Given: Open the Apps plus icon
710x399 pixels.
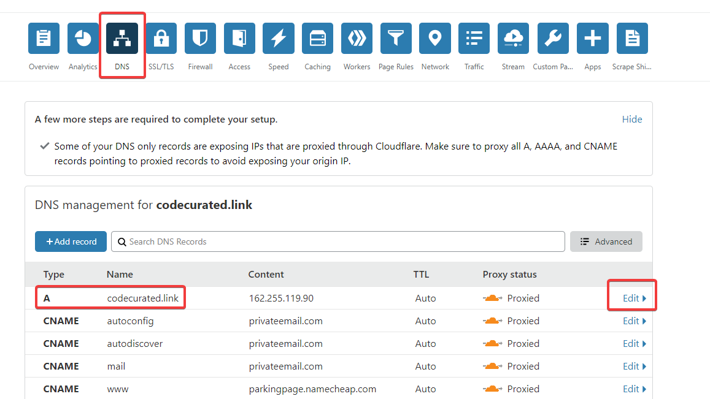Looking at the screenshot, I should coord(592,38).
